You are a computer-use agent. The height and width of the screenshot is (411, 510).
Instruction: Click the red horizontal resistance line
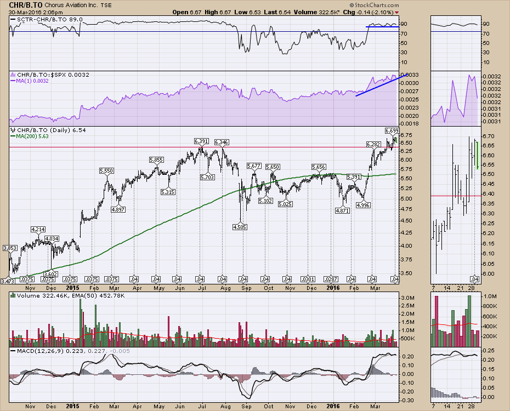(204, 147)
